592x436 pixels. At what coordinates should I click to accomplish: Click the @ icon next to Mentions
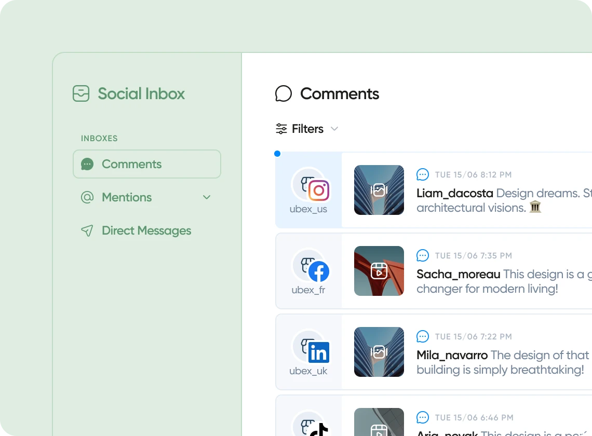pyautogui.click(x=87, y=197)
